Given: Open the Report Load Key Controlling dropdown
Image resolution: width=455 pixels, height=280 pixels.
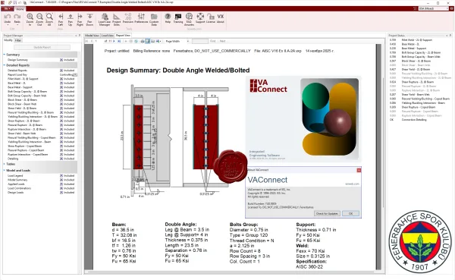Looking at the screenshot, I should click(75, 74).
